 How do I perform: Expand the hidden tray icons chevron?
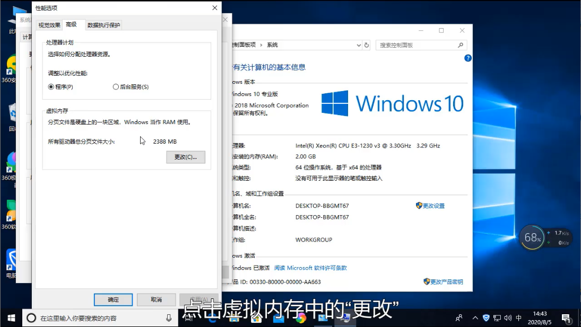pyautogui.click(x=475, y=318)
